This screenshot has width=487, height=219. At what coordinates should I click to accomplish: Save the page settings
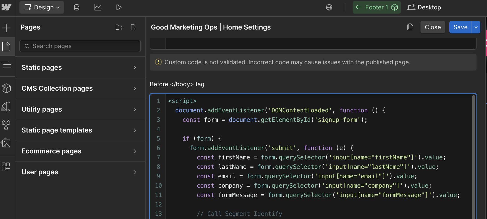pyautogui.click(x=460, y=27)
